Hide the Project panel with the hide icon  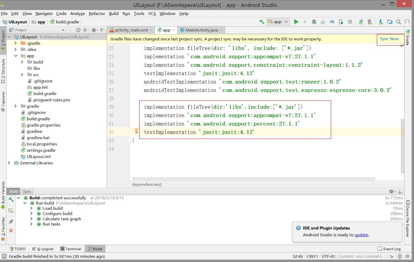click(102, 30)
